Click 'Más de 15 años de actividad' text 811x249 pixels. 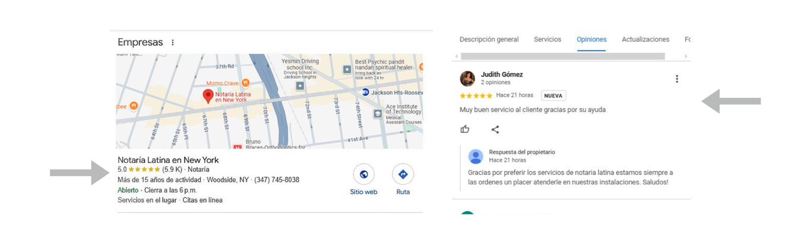159,180
